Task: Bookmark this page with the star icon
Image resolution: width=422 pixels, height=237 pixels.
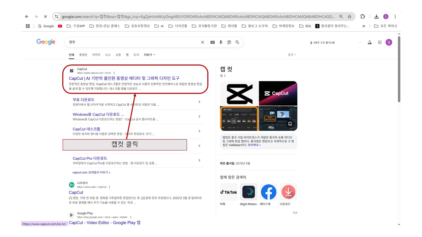Action: (x=349, y=16)
